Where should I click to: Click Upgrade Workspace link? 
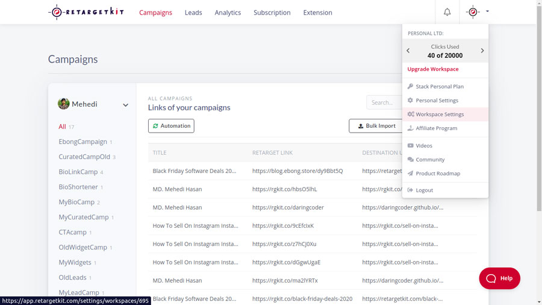point(433,69)
